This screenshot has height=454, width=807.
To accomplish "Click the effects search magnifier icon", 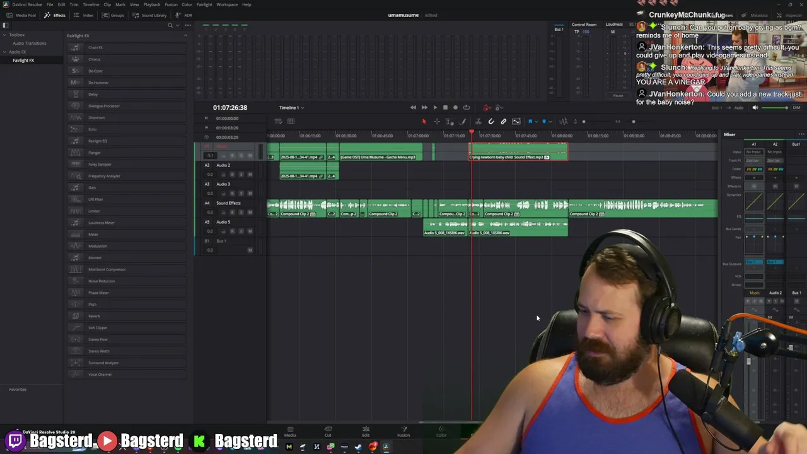I will pos(170,25).
